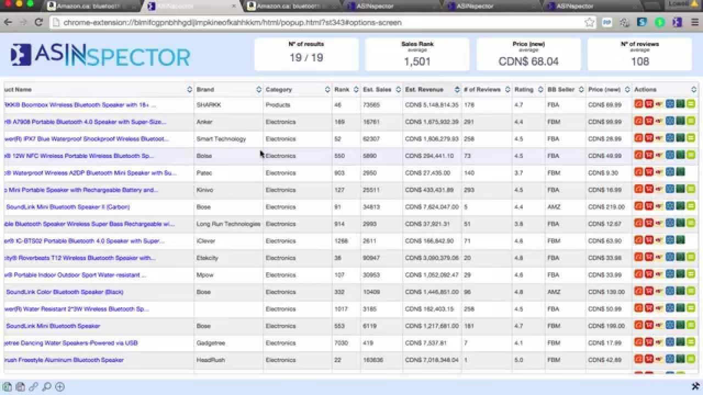
Task: Click the first orange action icon in SHARKK row
Action: click(638, 104)
